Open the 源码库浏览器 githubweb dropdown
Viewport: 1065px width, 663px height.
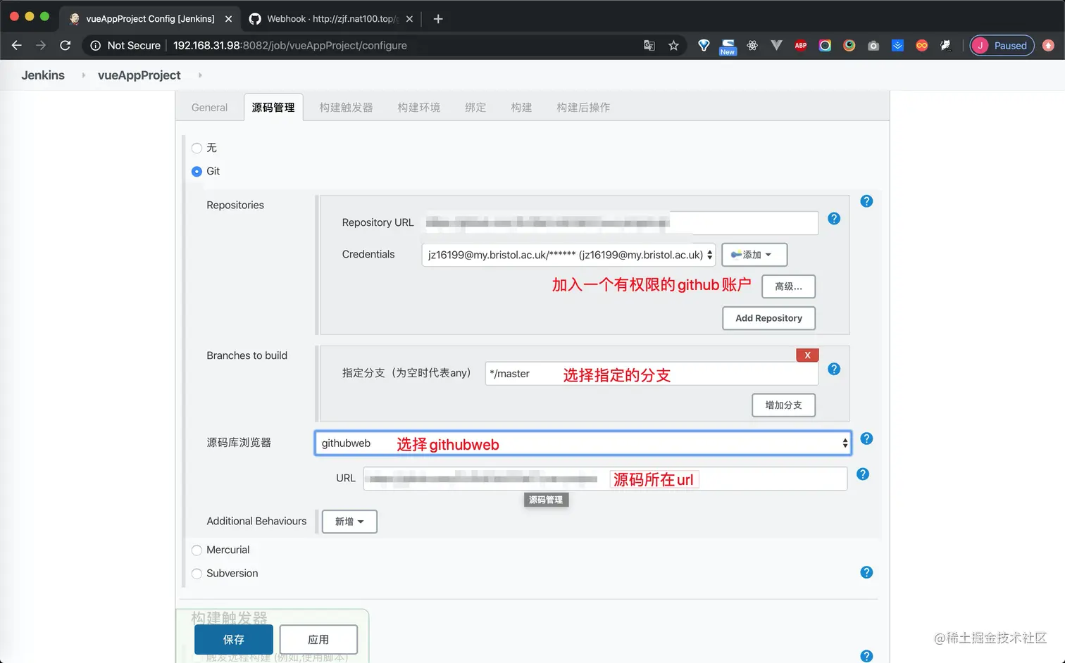pos(583,443)
